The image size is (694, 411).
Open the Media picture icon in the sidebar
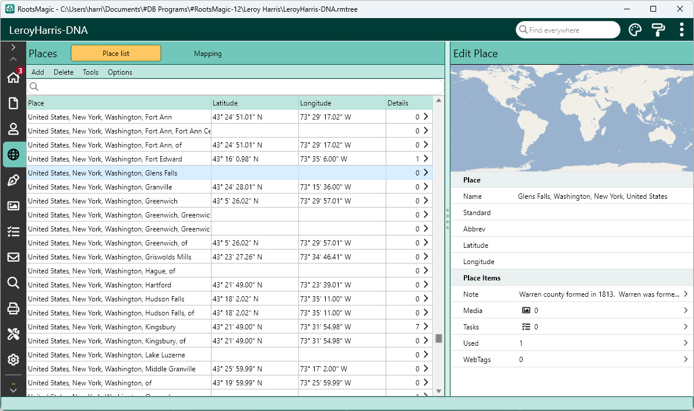[x=13, y=206]
